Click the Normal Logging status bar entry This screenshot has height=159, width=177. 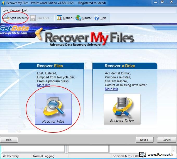click(43, 156)
